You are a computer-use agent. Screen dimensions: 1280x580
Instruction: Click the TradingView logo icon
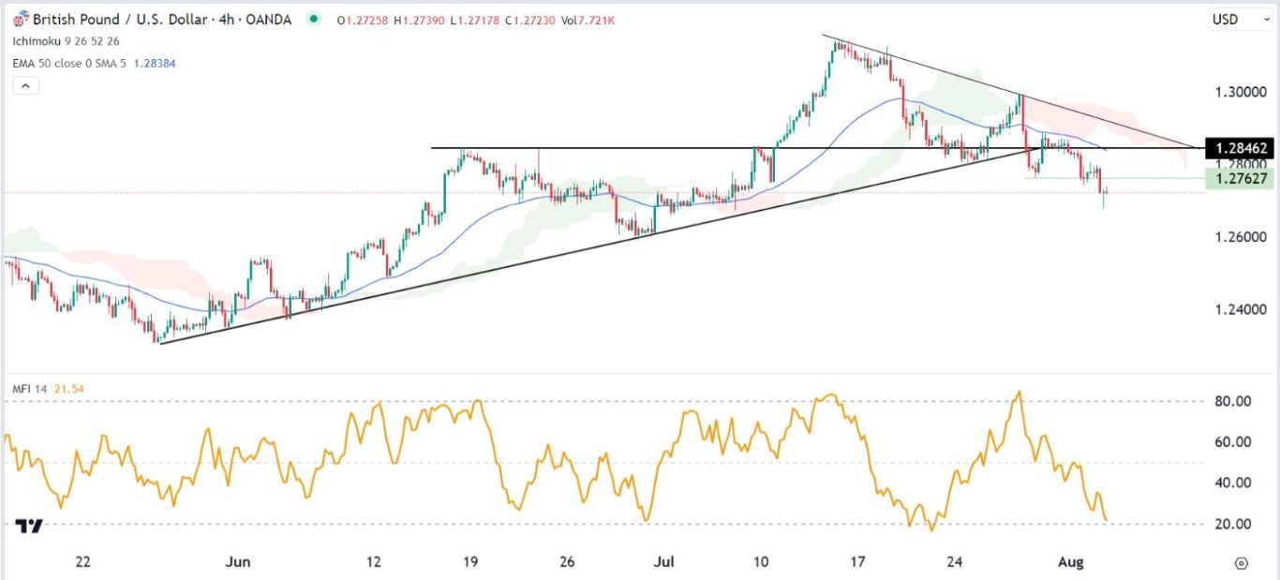point(29,526)
